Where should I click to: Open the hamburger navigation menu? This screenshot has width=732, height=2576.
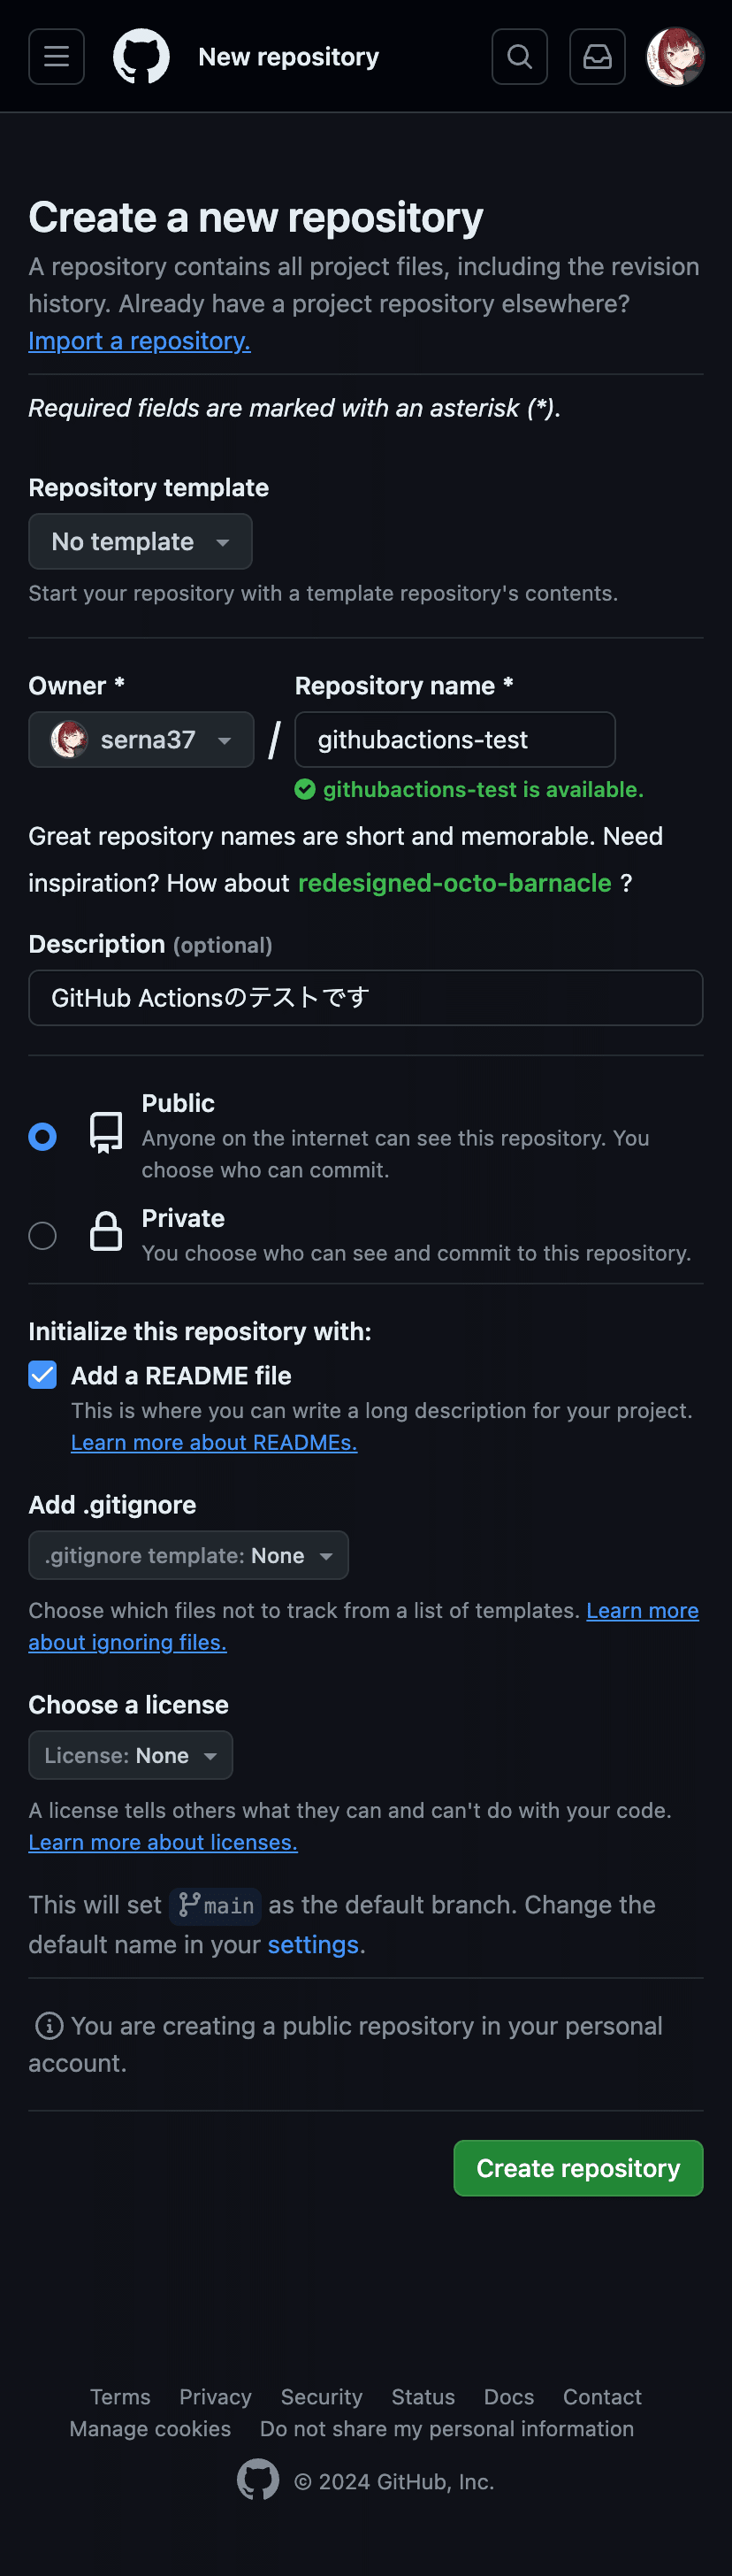click(56, 57)
